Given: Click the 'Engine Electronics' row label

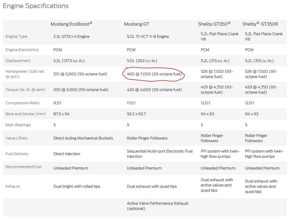Looking at the screenshot, I should pos(22,50).
